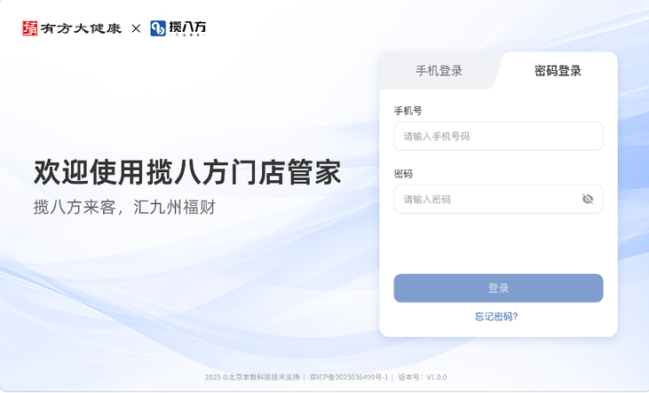
Task: Switch to the 手机登录 tab
Action: (x=439, y=71)
